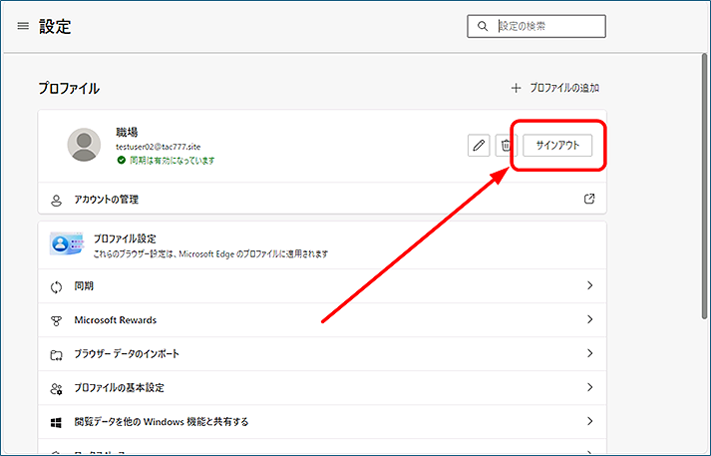711x456 pixels.
Task: Click the vertical scrollbar thumb
Action: pyautogui.click(x=705, y=186)
